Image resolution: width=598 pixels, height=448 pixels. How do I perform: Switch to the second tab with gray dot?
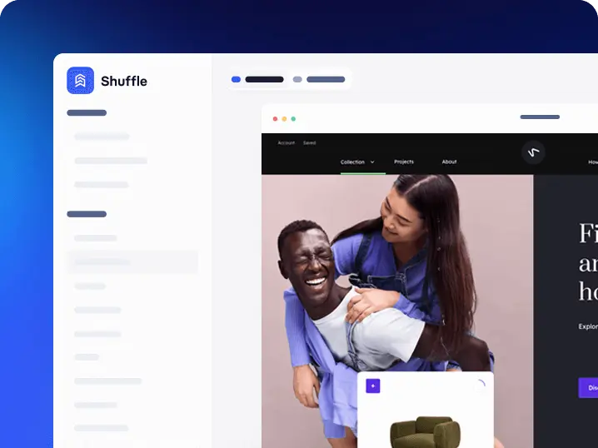pos(319,80)
